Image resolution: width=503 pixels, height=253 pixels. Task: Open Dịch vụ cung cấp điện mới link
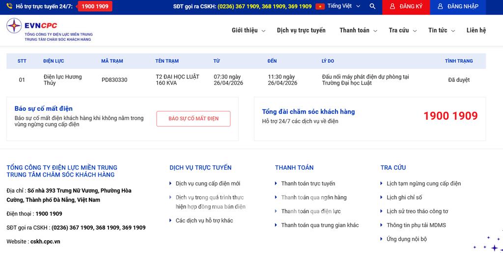(208, 184)
